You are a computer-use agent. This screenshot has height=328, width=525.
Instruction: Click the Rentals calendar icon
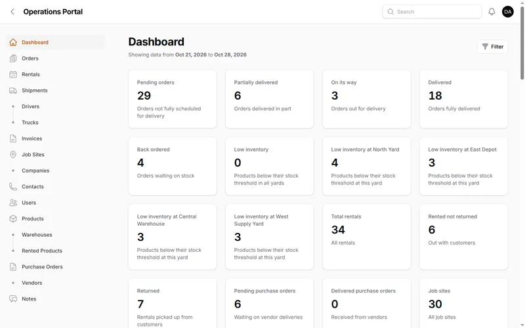tap(13, 74)
